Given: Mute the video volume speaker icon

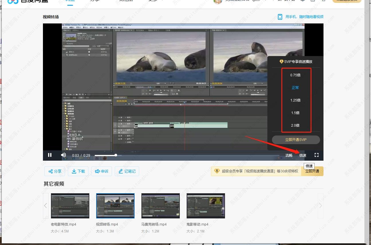Looking at the screenshot, I should coord(64,155).
